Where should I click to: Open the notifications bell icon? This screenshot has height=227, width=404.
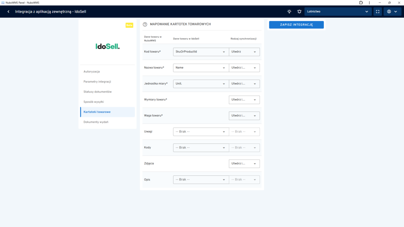(299, 11)
